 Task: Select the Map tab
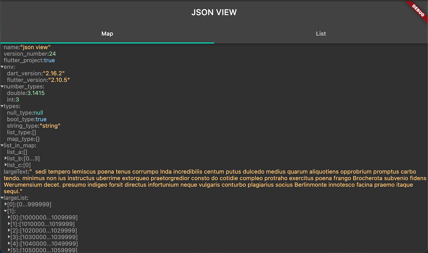107,34
